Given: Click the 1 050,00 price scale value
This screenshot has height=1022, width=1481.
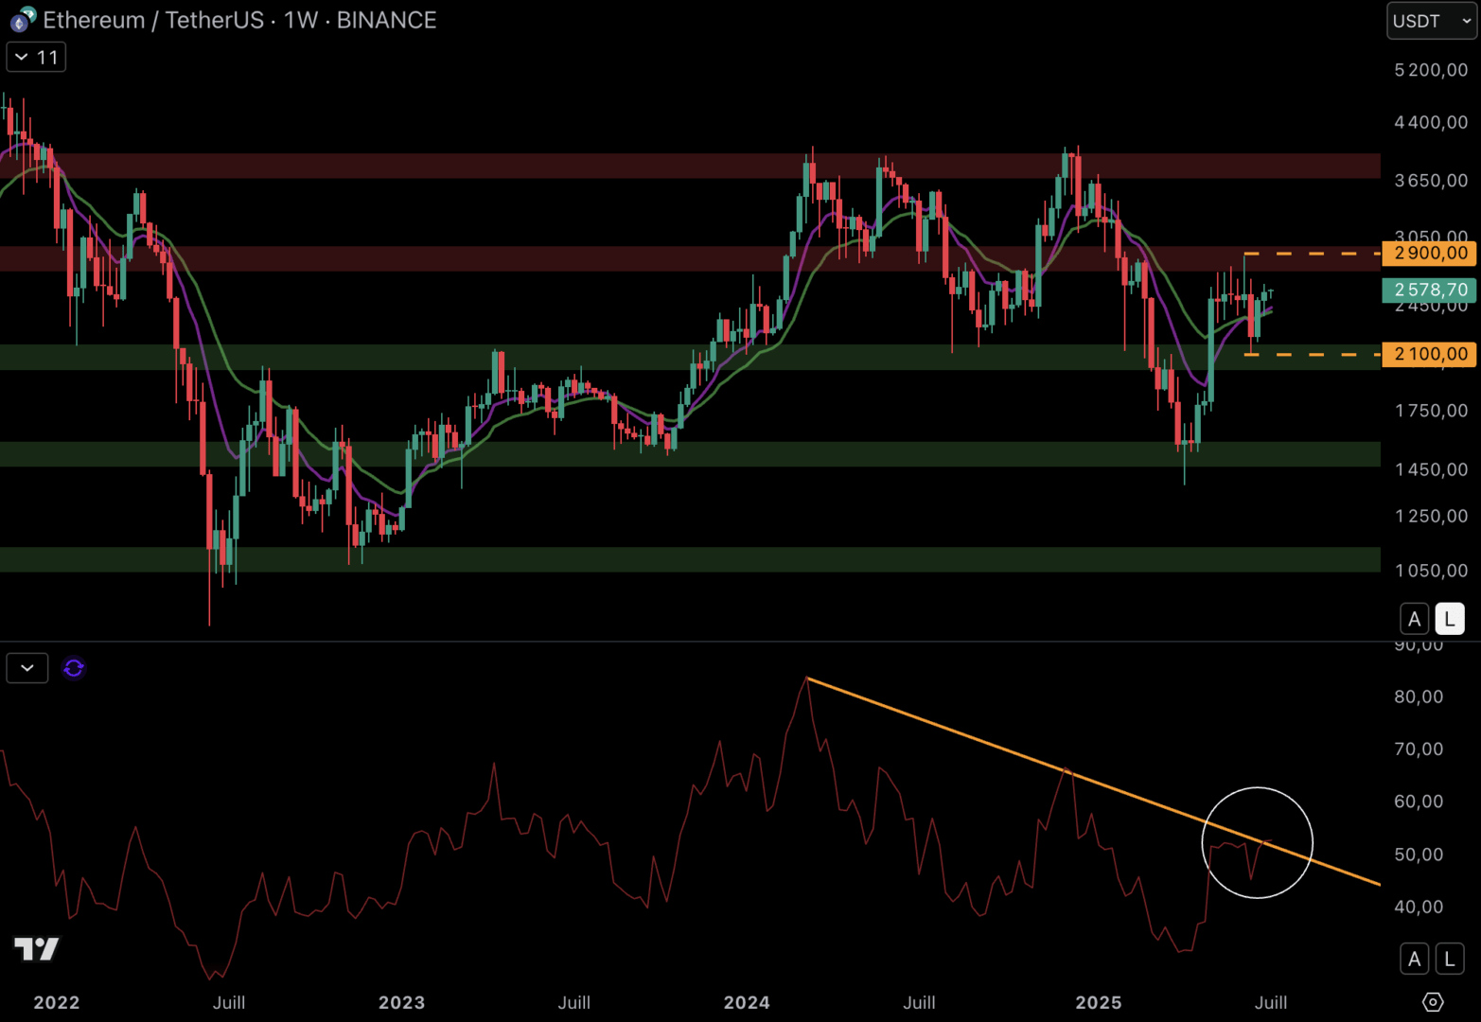Looking at the screenshot, I should point(1431,570).
